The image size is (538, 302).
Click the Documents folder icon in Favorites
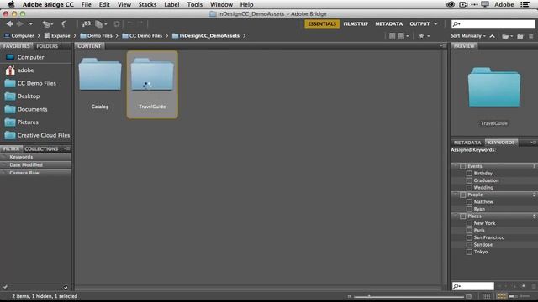(10, 109)
